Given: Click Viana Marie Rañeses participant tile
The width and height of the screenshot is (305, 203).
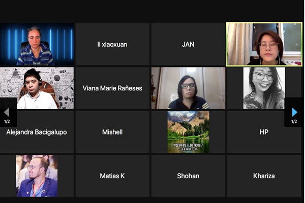Looking at the screenshot, I should tap(112, 88).
